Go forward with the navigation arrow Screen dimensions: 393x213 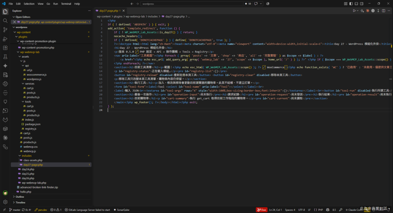[x=137, y=4]
